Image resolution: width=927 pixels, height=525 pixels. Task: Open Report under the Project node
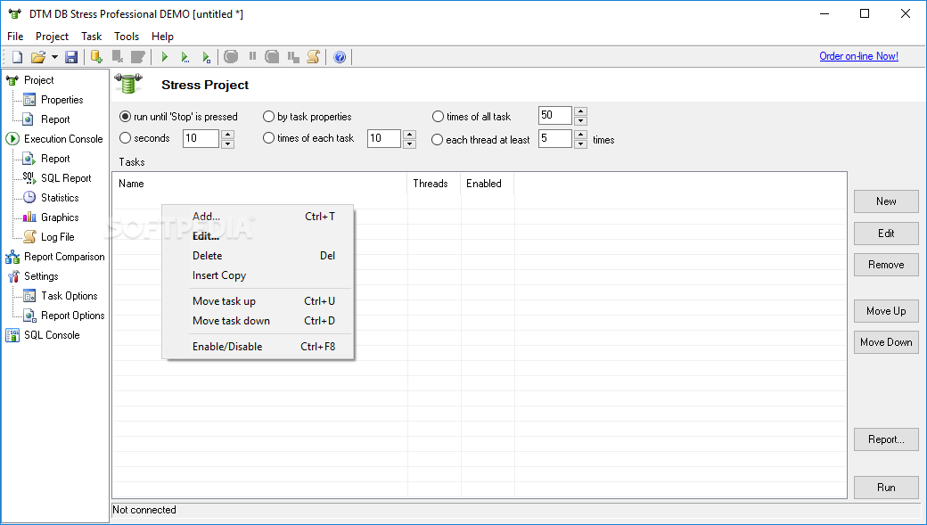(55, 119)
